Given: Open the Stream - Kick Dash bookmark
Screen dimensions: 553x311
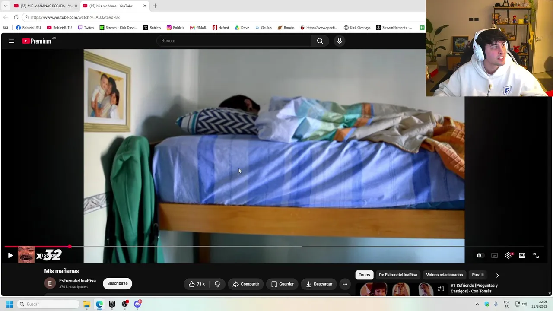Looking at the screenshot, I should coord(118,28).
